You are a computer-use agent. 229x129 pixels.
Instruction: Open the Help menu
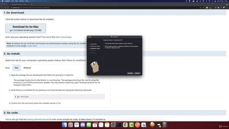(27, 1)
